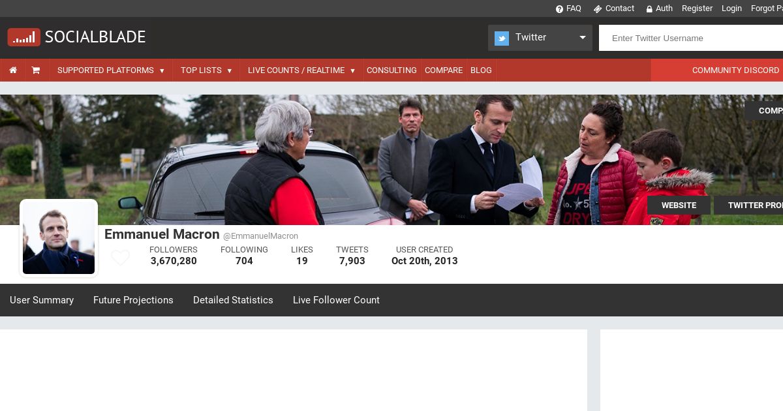
Task: Switch to the Live Follower Count tab
Action: coord(336,300)
